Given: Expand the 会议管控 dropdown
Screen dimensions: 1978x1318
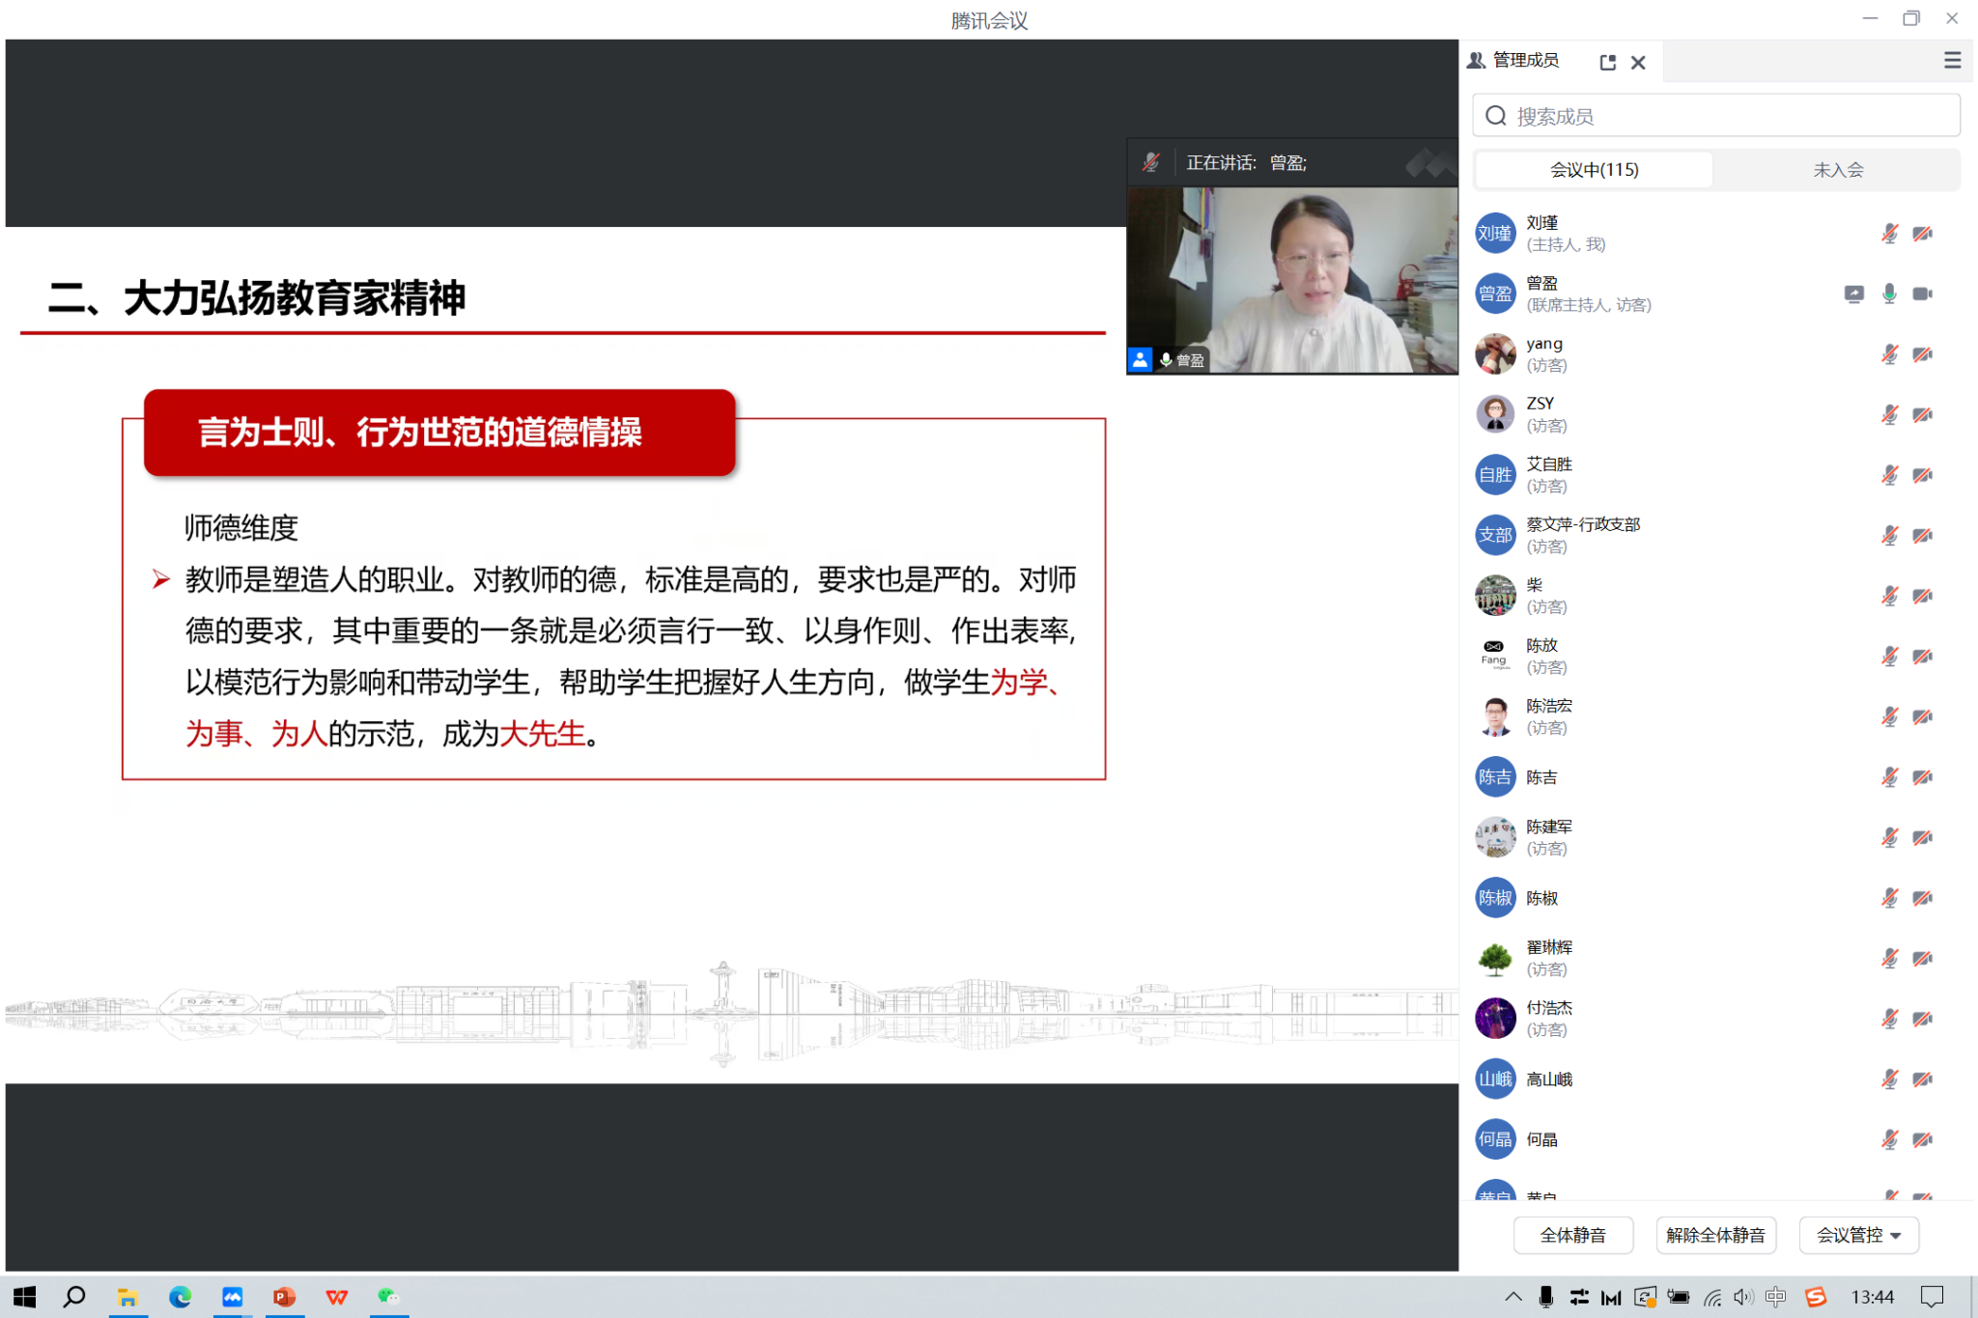Looking at the screenshot, I should point(1858,1235).
